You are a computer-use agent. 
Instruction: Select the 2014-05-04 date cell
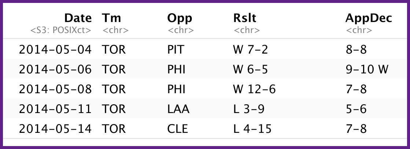pyautogui.click(x=55, y=50)
